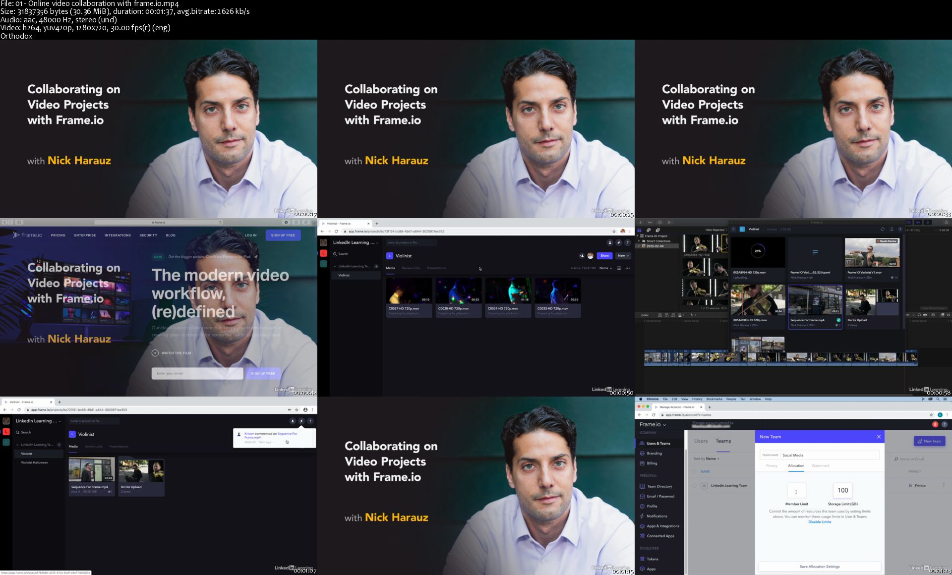Click the red notification badge showing 8

click(x=935, y=424)
